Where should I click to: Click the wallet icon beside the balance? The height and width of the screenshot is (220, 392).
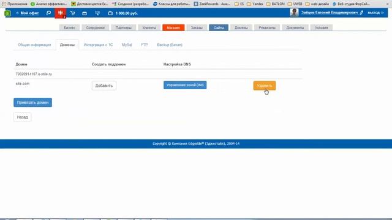point(110,13)
